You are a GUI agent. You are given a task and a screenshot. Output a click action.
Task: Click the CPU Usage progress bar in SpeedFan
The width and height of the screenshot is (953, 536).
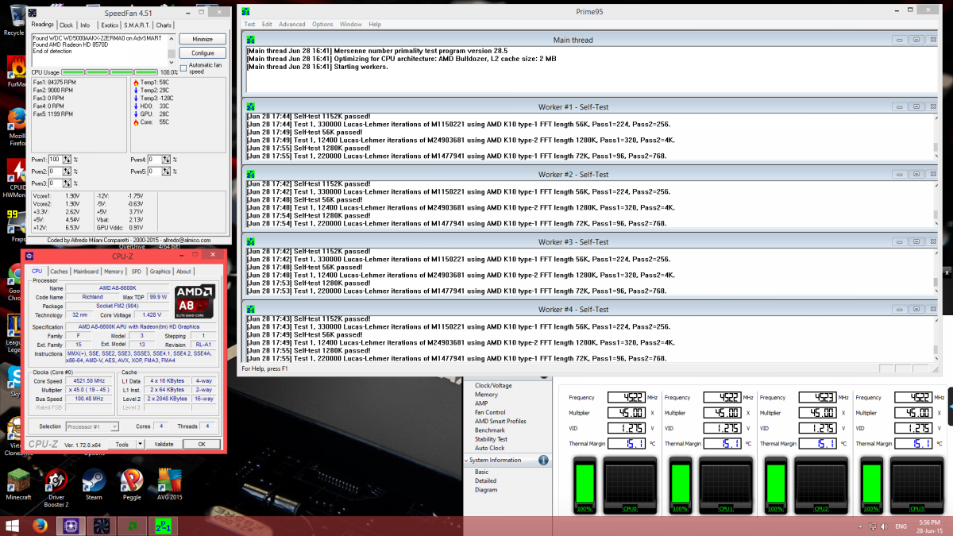pos(109,72)
